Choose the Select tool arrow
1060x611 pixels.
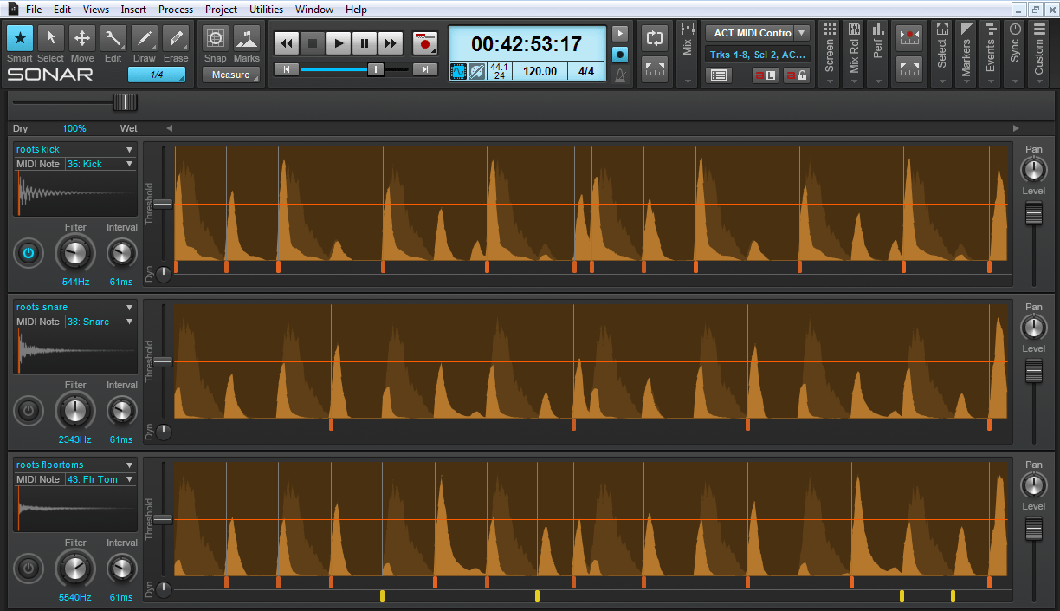click(51, 38)
